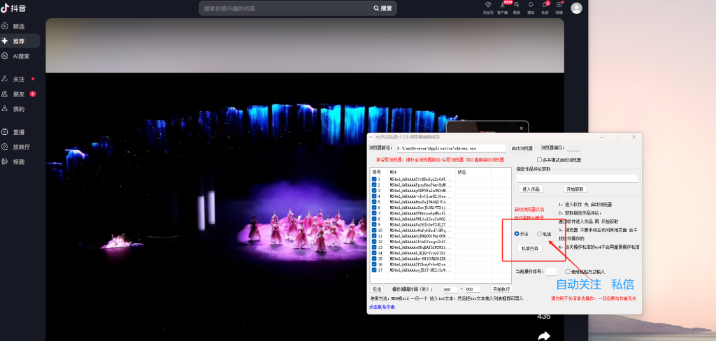
Task: Open the 客户端 client download icon
Action: coord(502,6)
